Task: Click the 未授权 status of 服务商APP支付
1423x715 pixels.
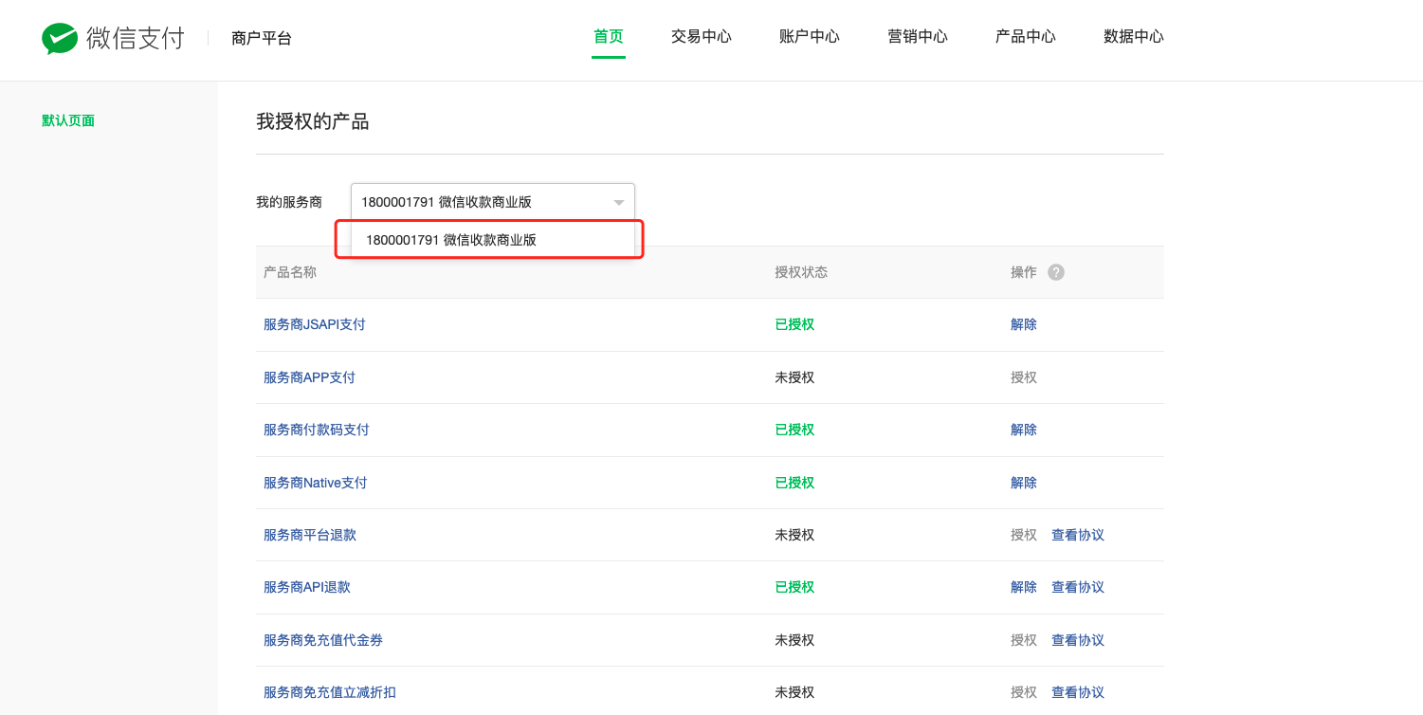Action: point(794,377)
